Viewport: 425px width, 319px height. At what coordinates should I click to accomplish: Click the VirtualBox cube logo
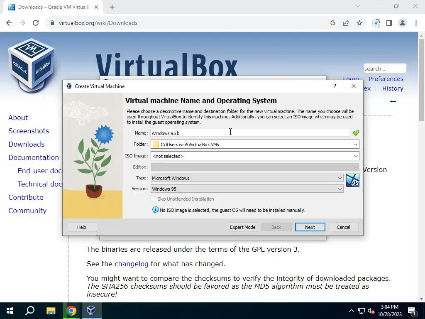(x=32, y=65)
